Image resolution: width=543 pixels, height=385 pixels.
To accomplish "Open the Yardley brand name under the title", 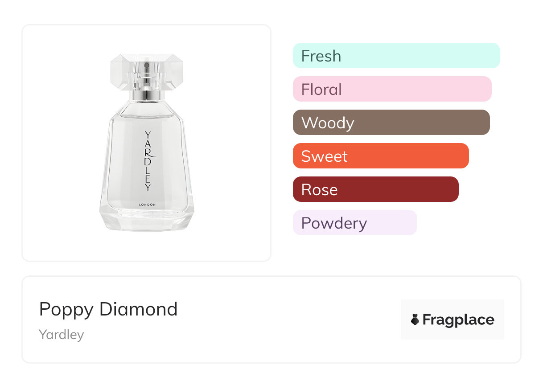I will click(x=62, y=335).
